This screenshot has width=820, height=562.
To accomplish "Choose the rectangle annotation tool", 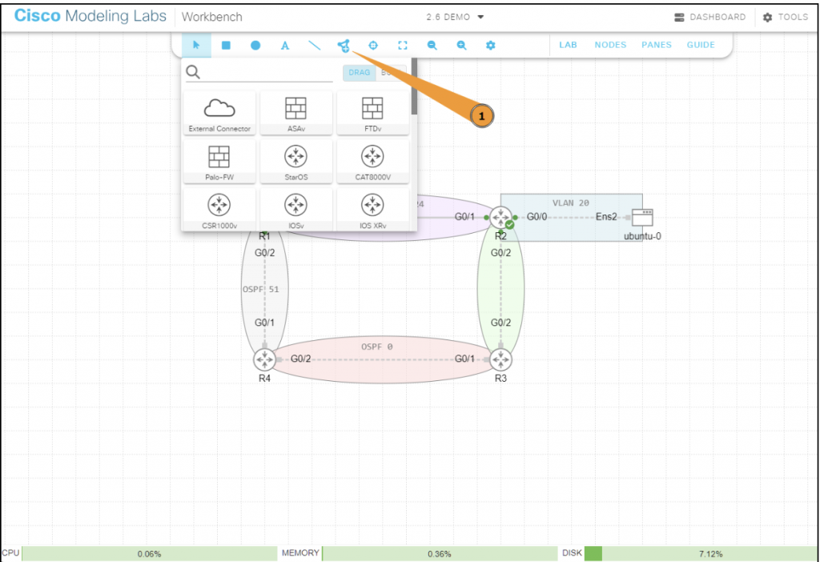I will pyautogui.click(x=226, y=46).
